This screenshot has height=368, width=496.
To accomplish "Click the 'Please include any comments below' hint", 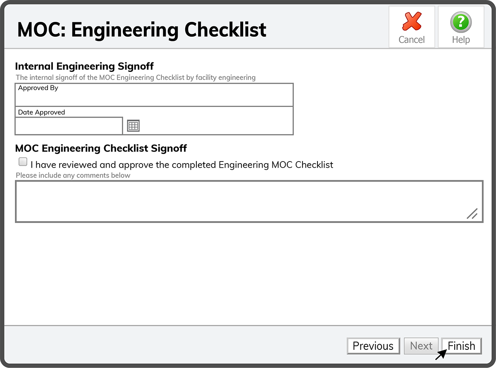I will pyautogui.click(x=73, y=176).
